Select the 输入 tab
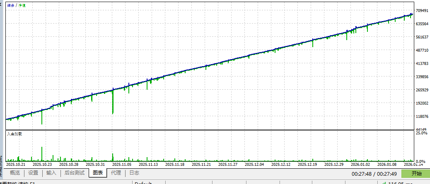 pyautogui.click(x=51, y=173)
